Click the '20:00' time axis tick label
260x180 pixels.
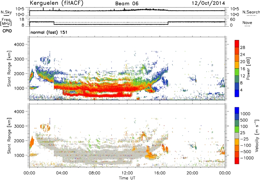click(x=192, y=173)
